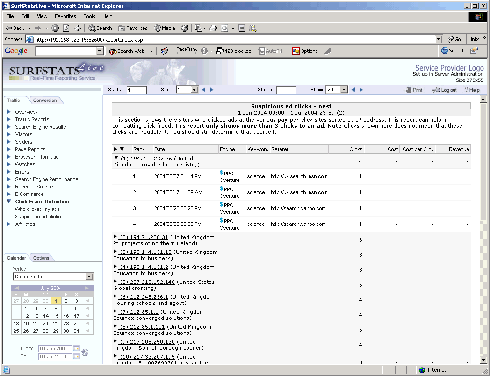Switch to the Options tab beside Calendar

41,258
